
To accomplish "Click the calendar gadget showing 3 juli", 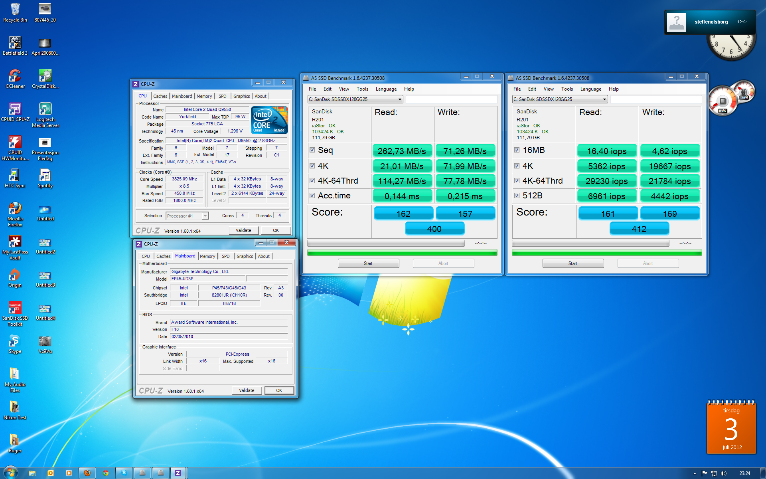I will coord(731,427).
